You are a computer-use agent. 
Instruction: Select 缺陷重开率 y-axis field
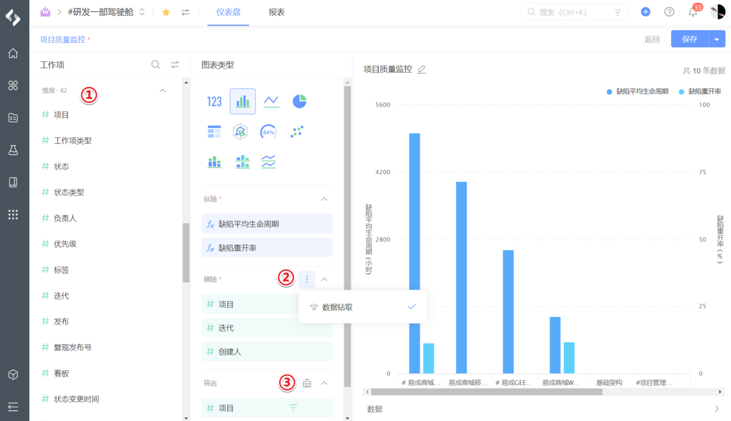click(267, 247)
